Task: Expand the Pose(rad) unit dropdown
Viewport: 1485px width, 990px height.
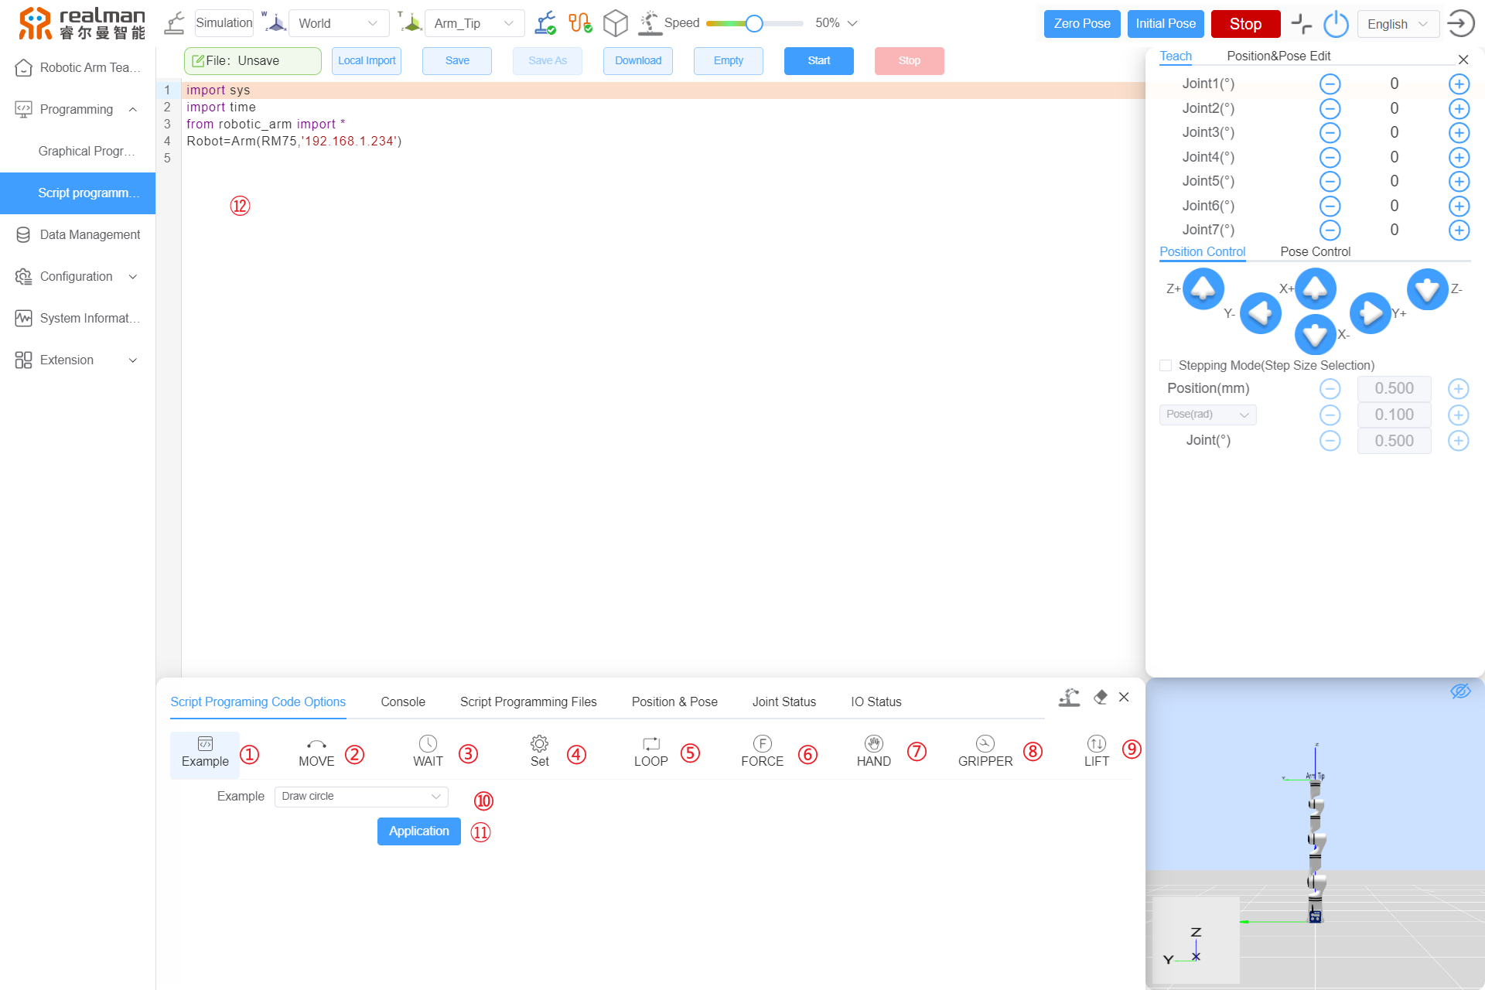Action: (x=1204, y=413)
